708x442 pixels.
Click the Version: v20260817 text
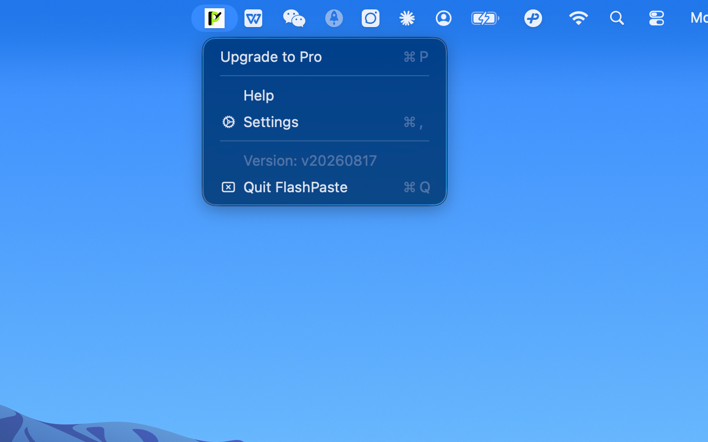point(310,161)
